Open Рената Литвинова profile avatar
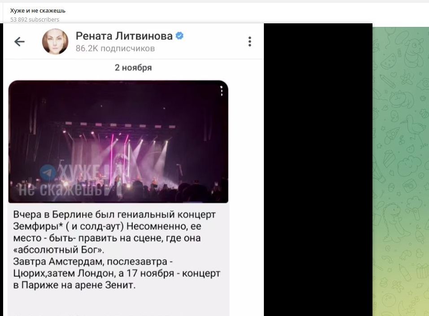The image size is (429, 316). click(x=55, y=42)
